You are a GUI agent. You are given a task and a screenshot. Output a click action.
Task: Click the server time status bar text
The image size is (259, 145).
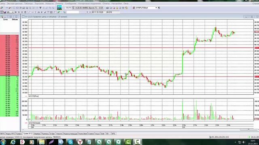[30, 137]
